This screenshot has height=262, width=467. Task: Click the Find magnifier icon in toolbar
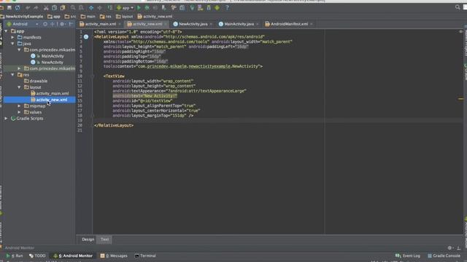(73, 8)
